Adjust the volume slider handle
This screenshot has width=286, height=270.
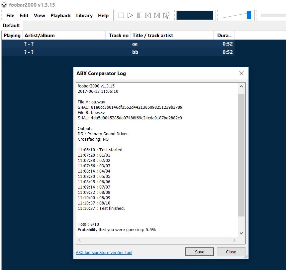[x=249, y=15]
